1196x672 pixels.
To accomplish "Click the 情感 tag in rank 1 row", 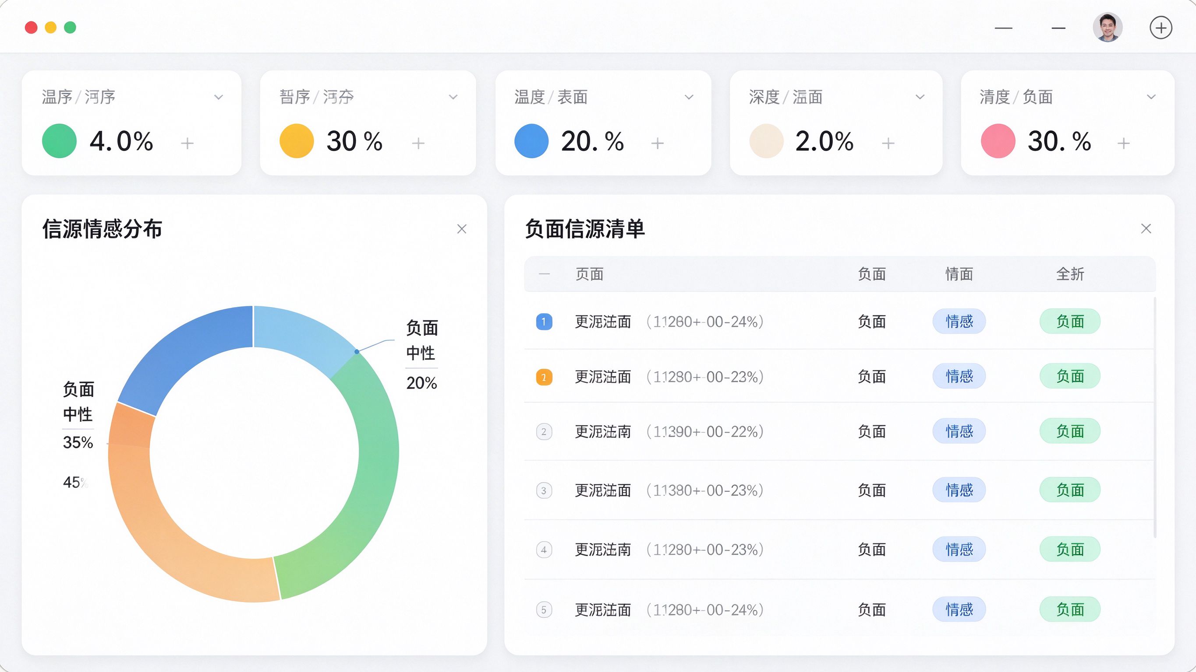I will [x=959, y=321].
